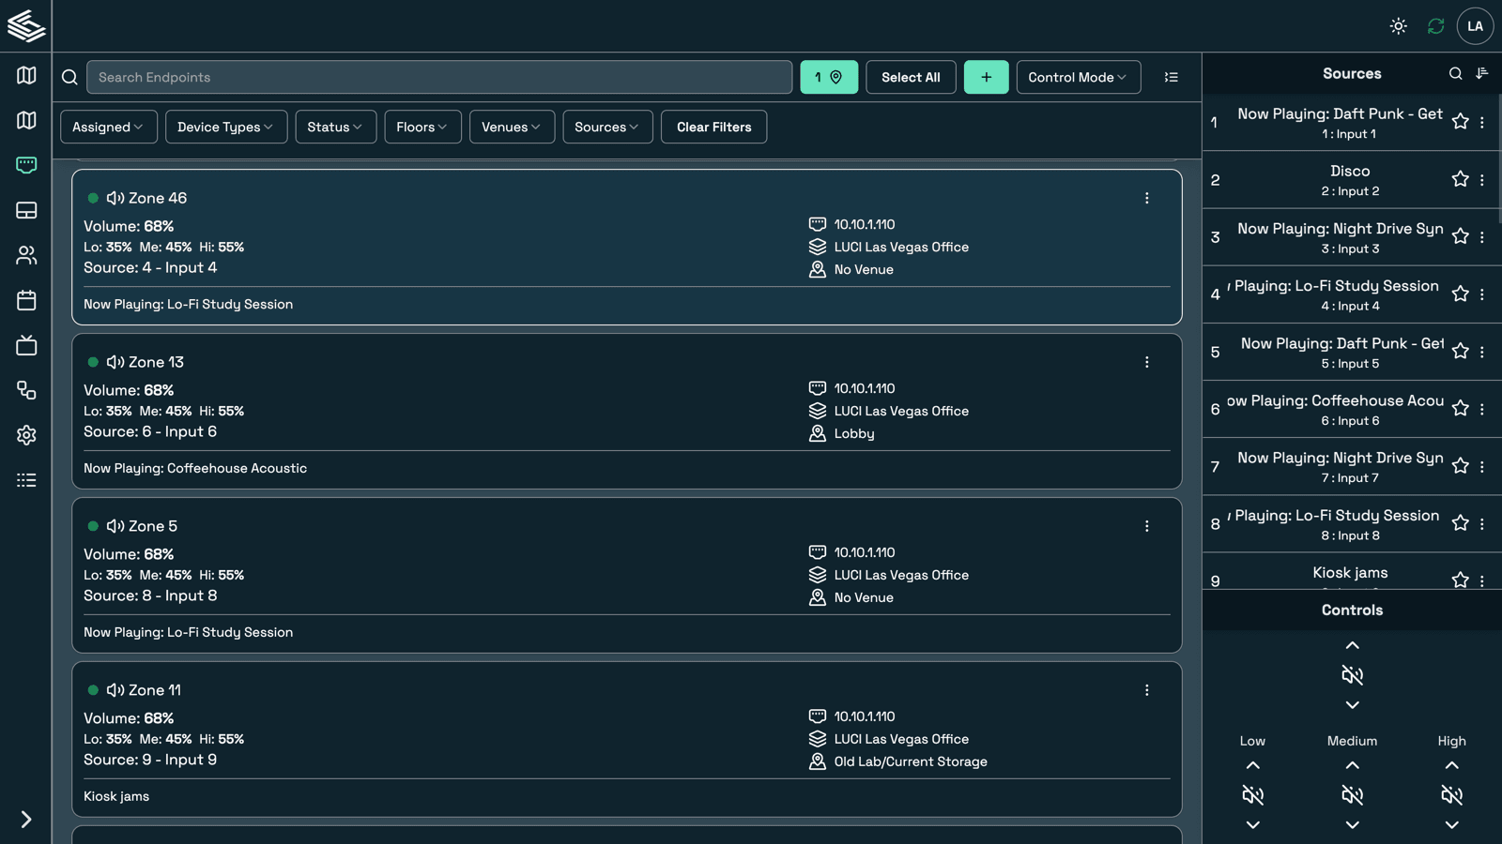The height and width of the screenshot is (844, 1502).
Task: Toggle light/dark theme with the sun icon
Action: tap(1398, 26)
